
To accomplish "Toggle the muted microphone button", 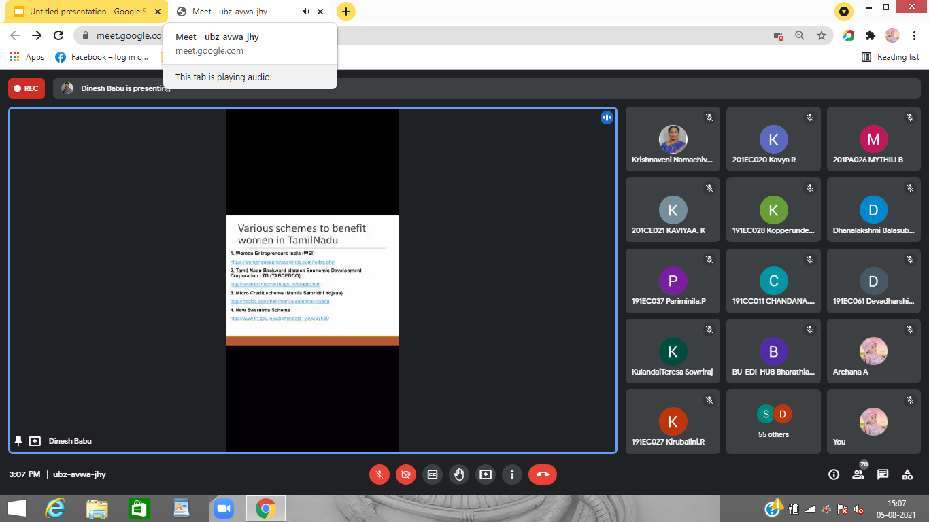I will 379,474.
